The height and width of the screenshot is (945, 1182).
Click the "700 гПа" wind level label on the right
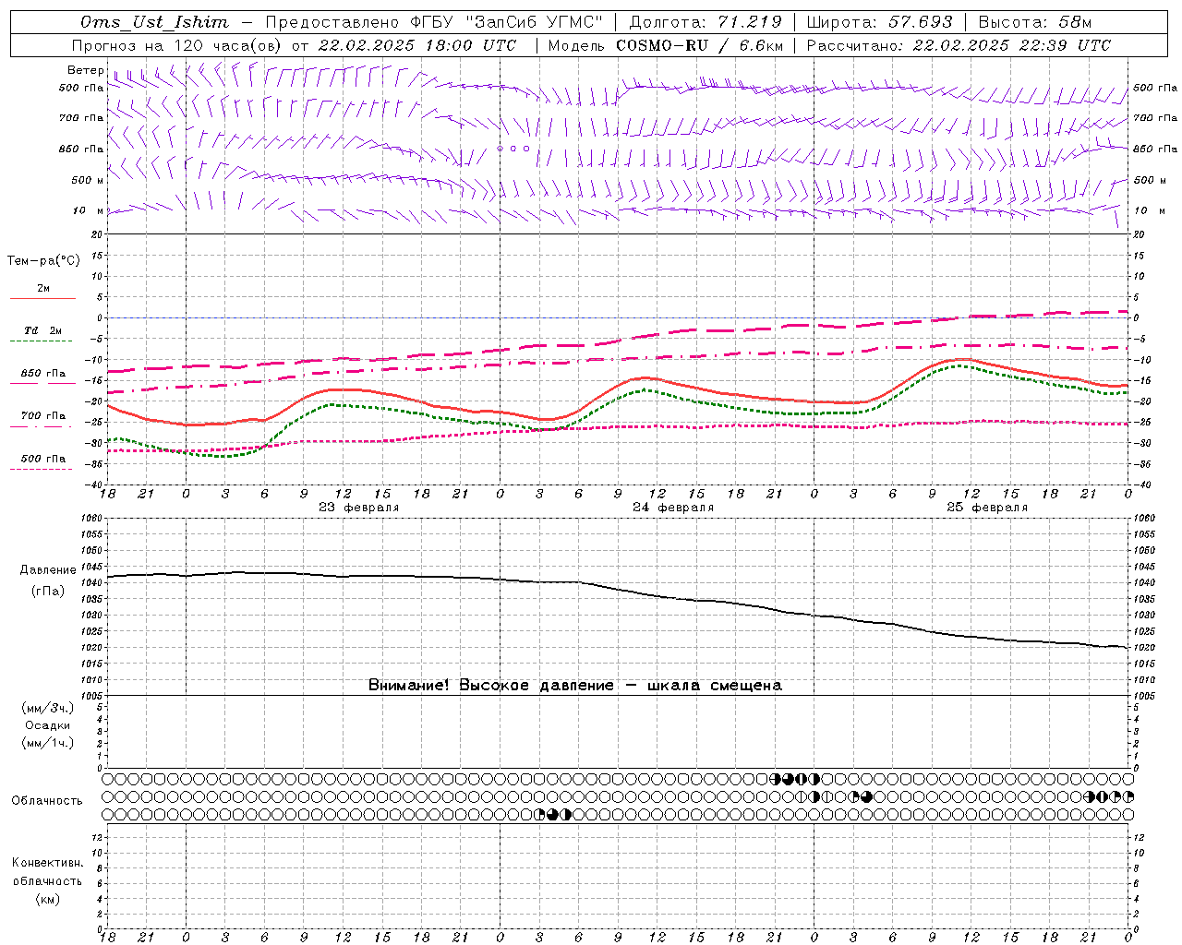1155,118
